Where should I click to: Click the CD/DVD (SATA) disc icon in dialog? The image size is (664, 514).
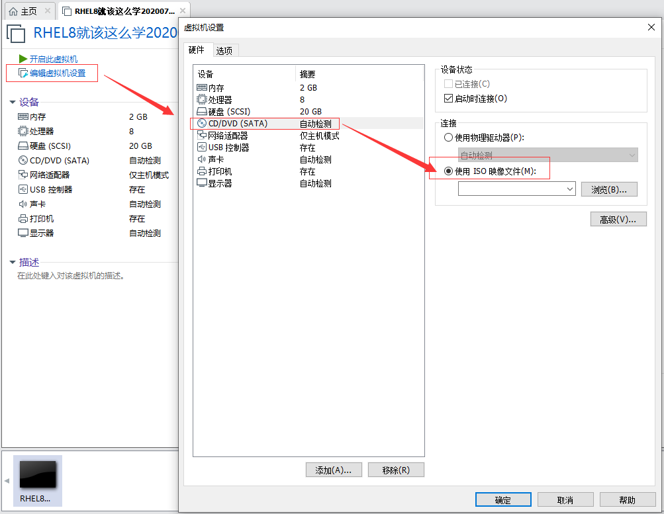point(202,124)
